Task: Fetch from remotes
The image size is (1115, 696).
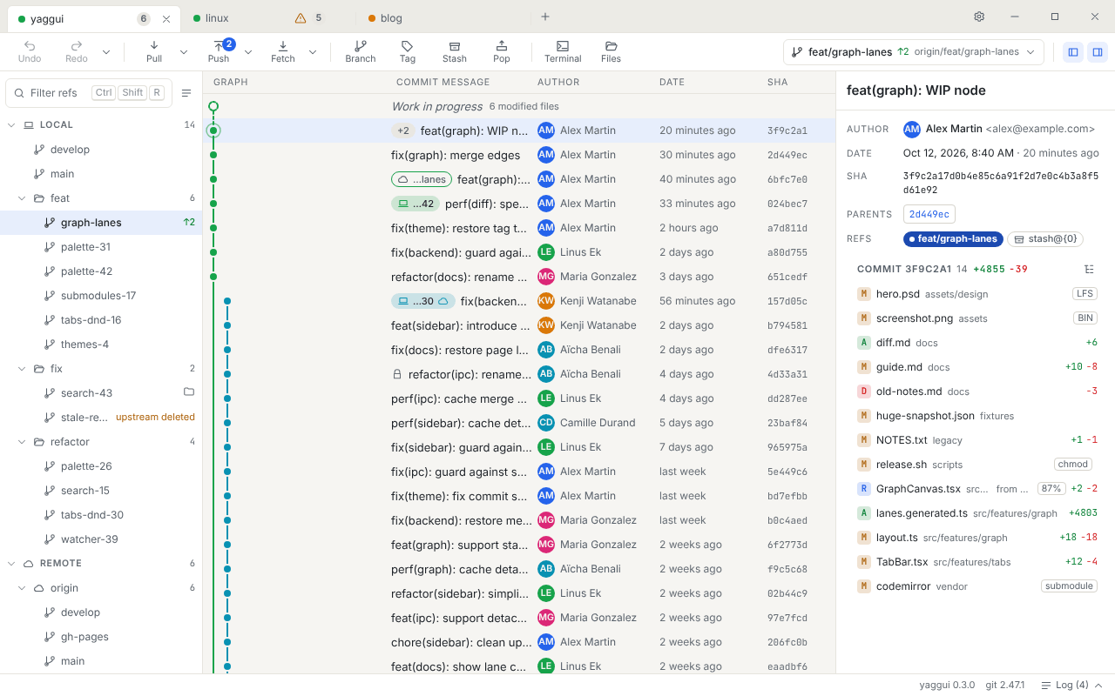Action: tap(283, 51)
